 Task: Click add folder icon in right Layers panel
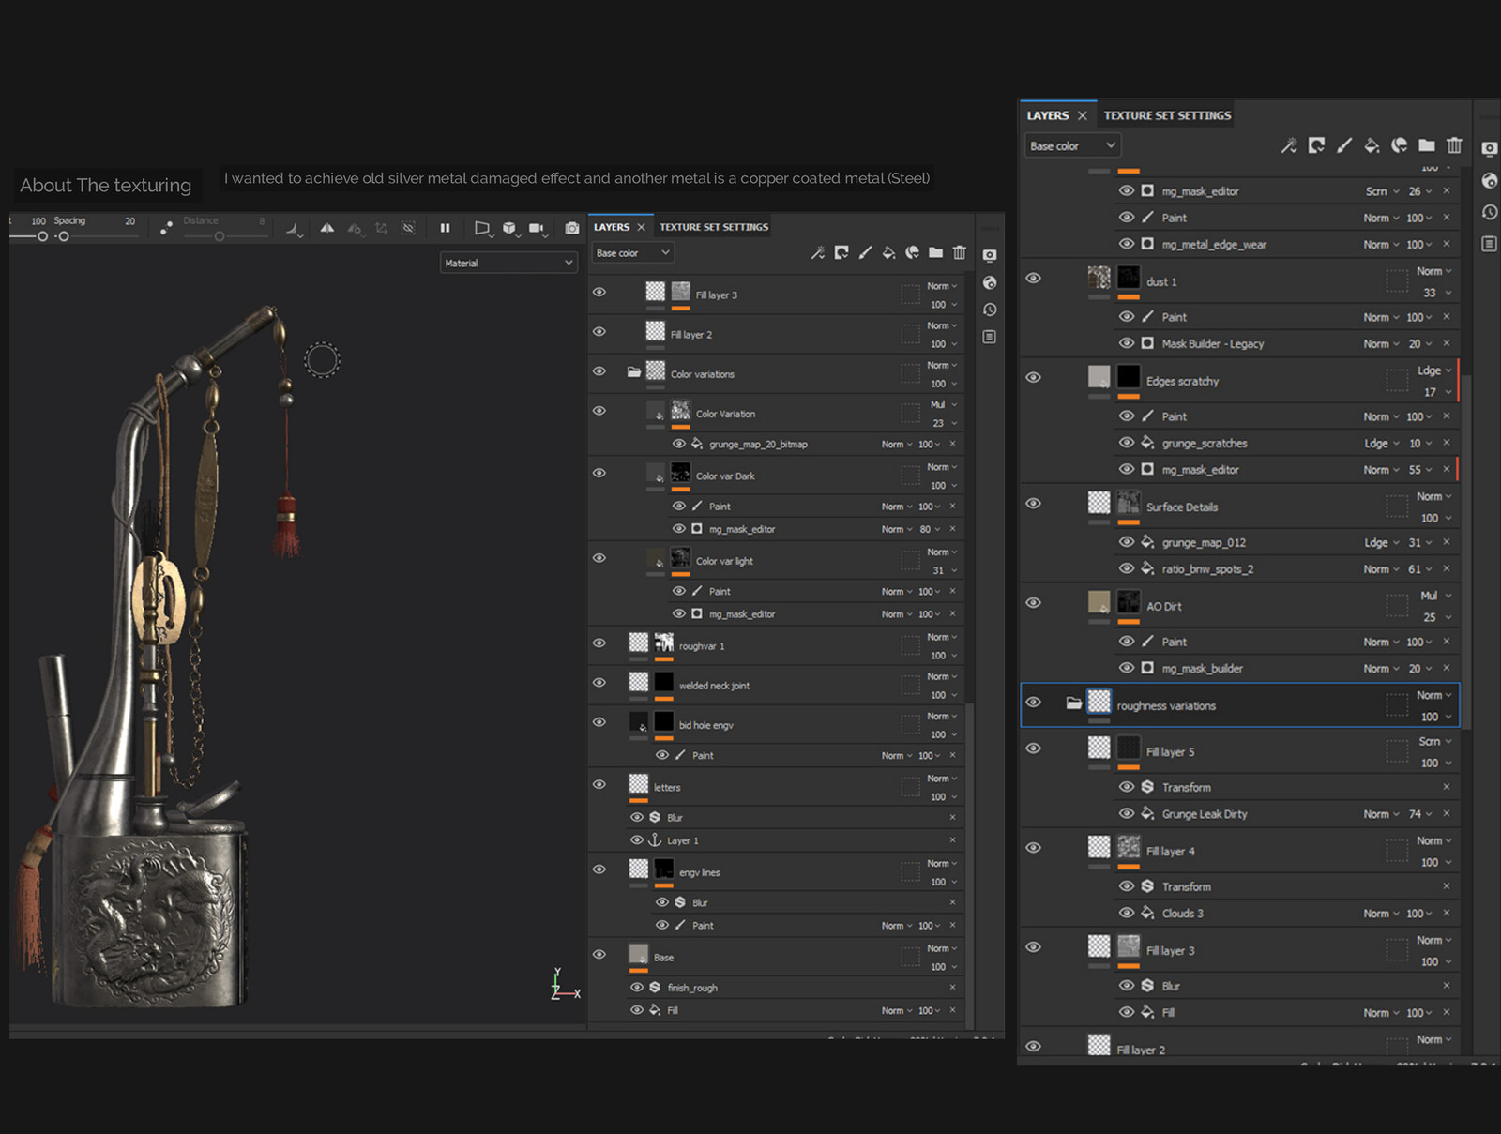pyautogui.click(x=1427, y=145)
